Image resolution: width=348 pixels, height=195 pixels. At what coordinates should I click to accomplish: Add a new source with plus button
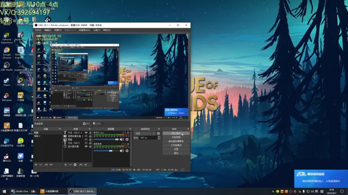[x=66, y=165]
